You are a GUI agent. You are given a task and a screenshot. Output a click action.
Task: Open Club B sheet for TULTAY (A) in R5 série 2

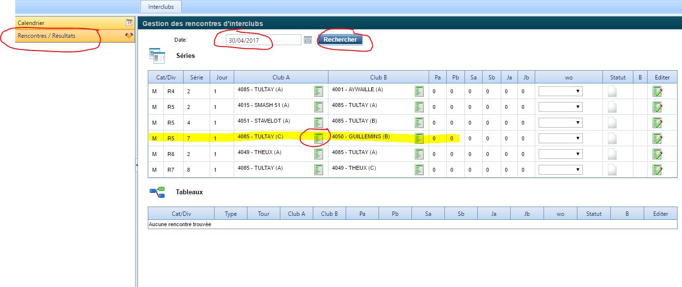tap(419, 107)
